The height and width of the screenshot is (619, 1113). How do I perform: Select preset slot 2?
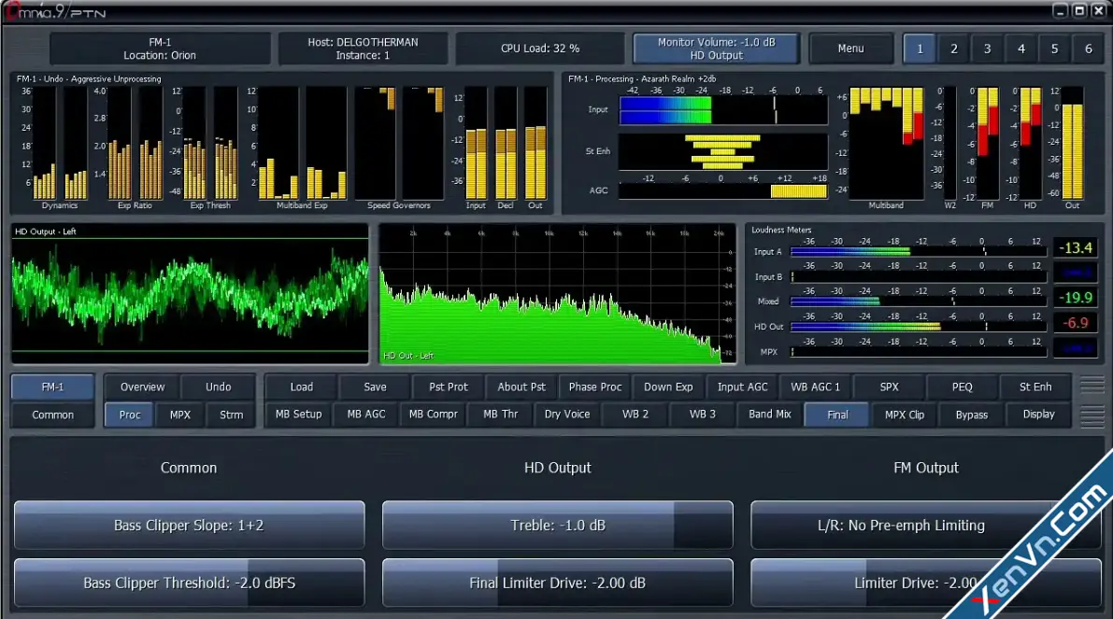tap(953, 49)
